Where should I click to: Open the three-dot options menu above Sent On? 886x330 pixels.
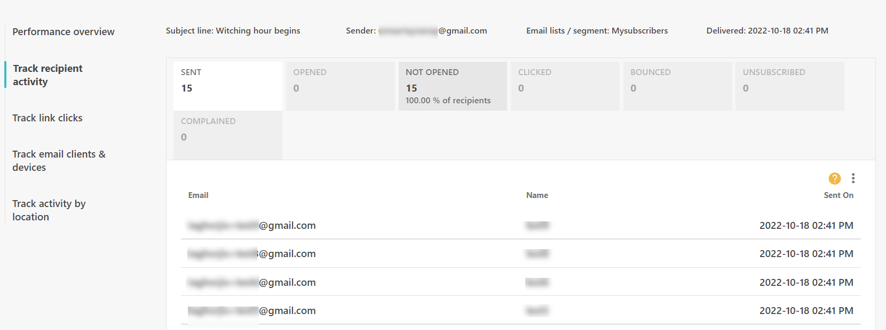853,178
